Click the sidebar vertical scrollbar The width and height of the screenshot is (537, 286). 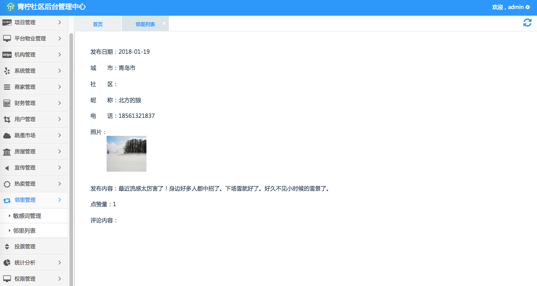[x=71, y=160]
